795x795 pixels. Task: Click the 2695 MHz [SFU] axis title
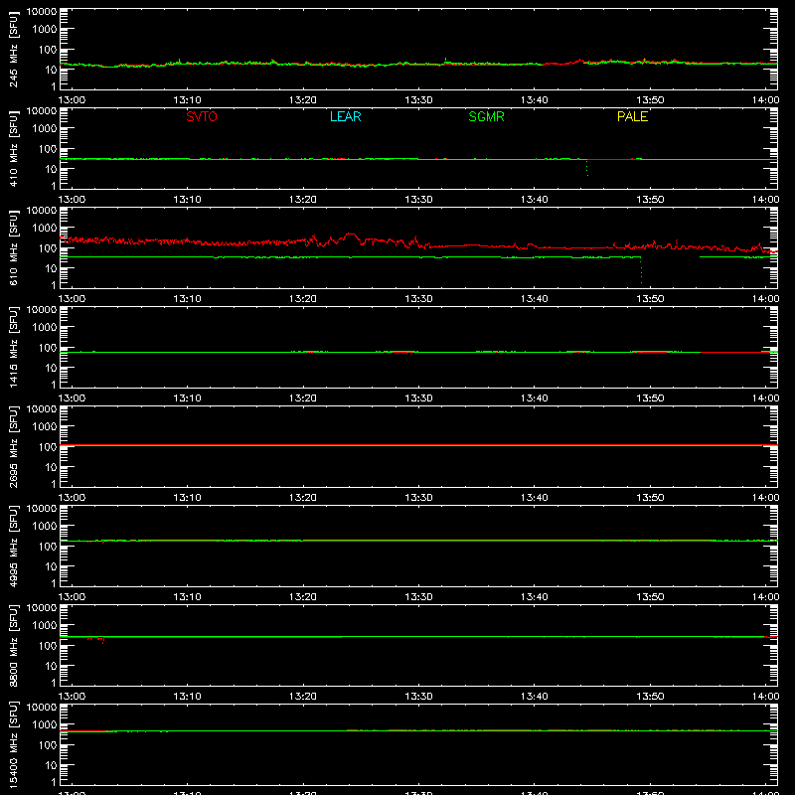[14, 446]
